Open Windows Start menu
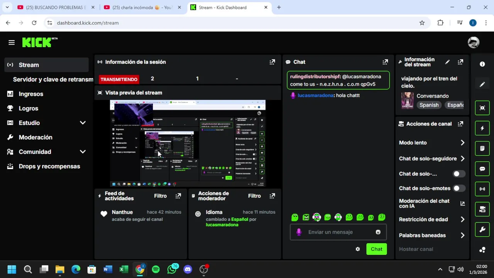Screen dimensions: 494x278 pos(12,269)
